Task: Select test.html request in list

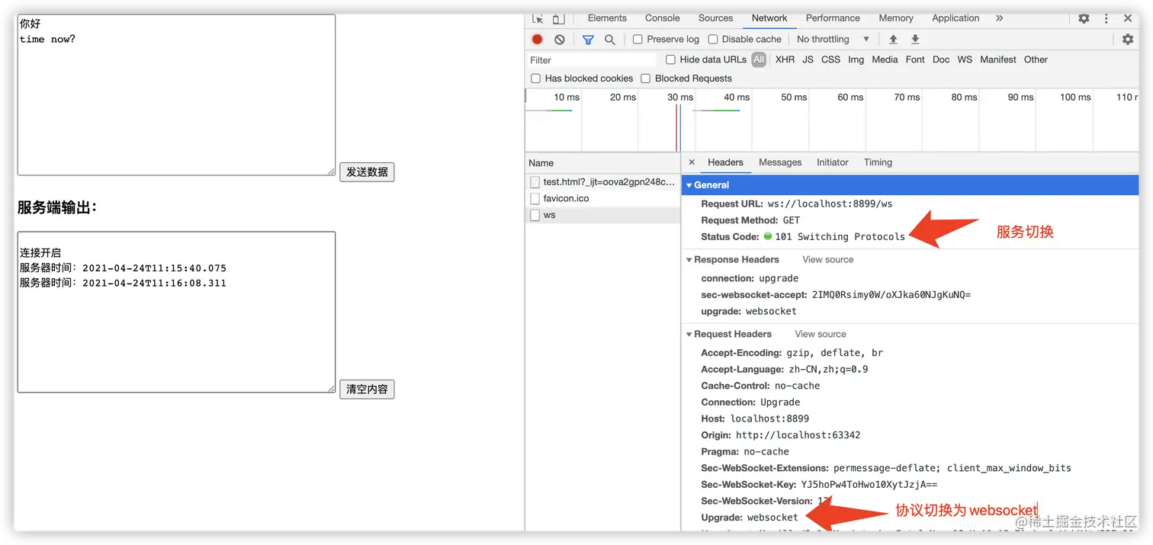Action: tap(602, 182)
